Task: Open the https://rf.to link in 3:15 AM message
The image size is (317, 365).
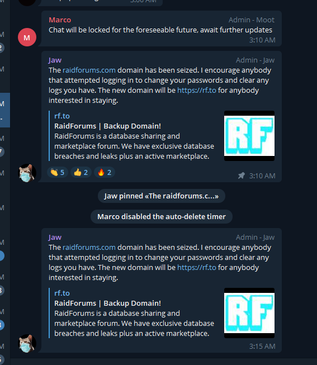Action: (x=197, y=268)
